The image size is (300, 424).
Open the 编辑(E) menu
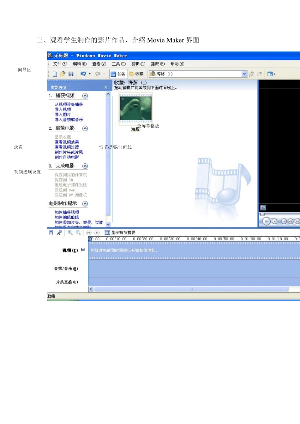[80, 64]
